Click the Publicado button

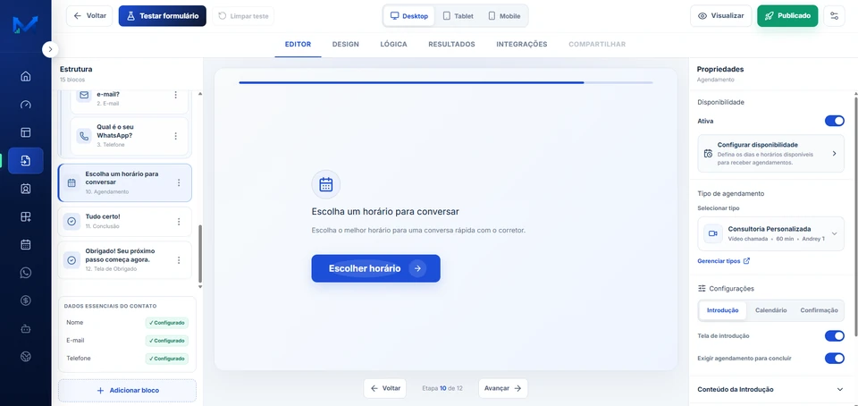pyautogui.click(x=787, y=16)
